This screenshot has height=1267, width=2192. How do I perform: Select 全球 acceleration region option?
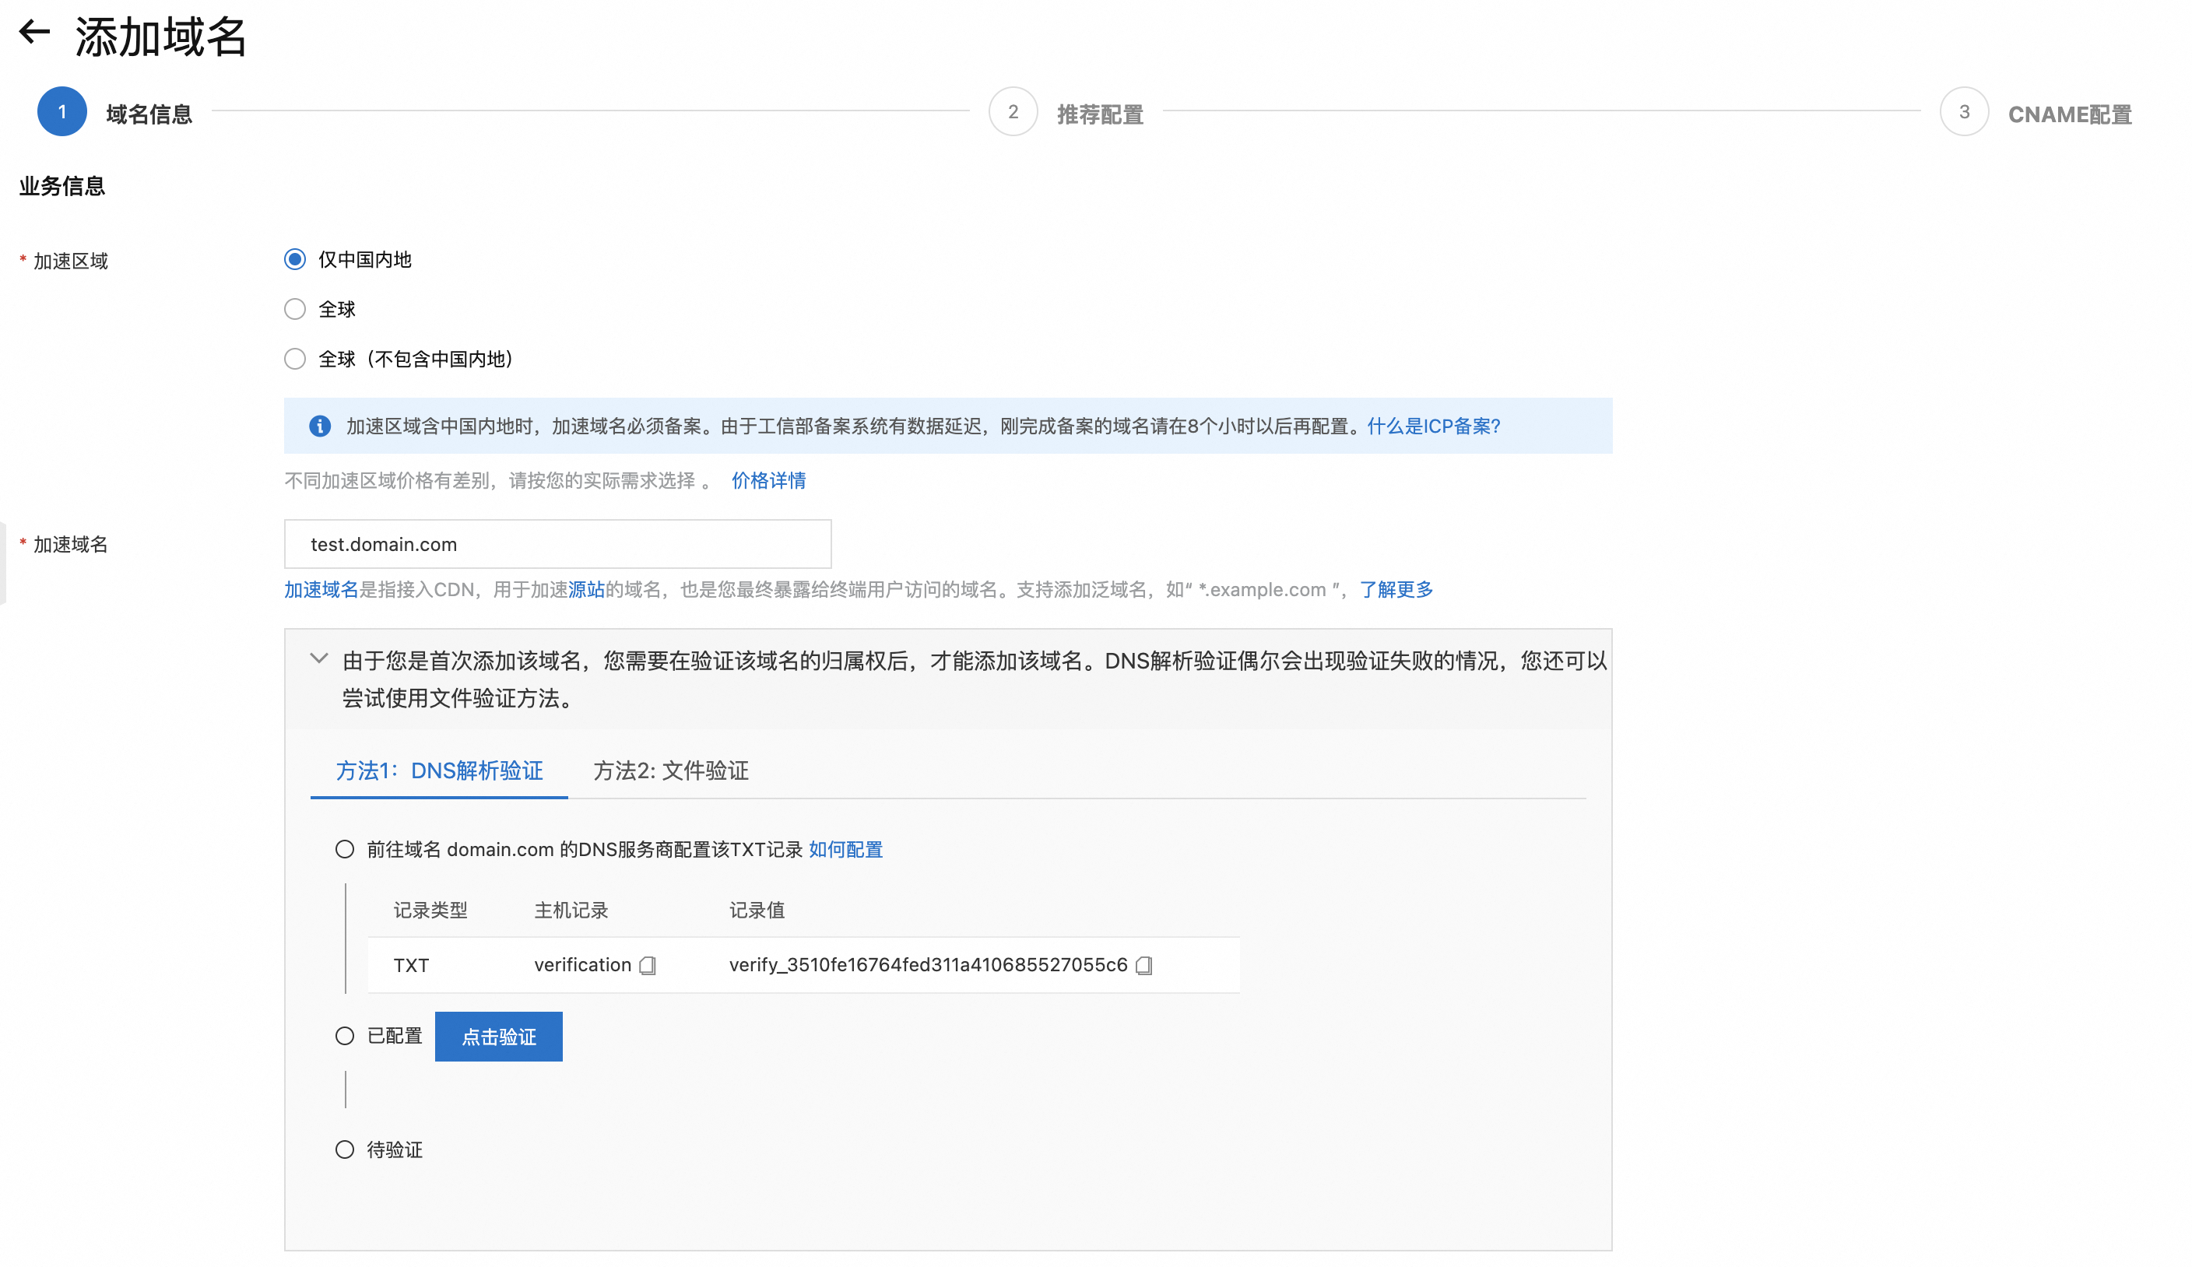coord(295,310)
